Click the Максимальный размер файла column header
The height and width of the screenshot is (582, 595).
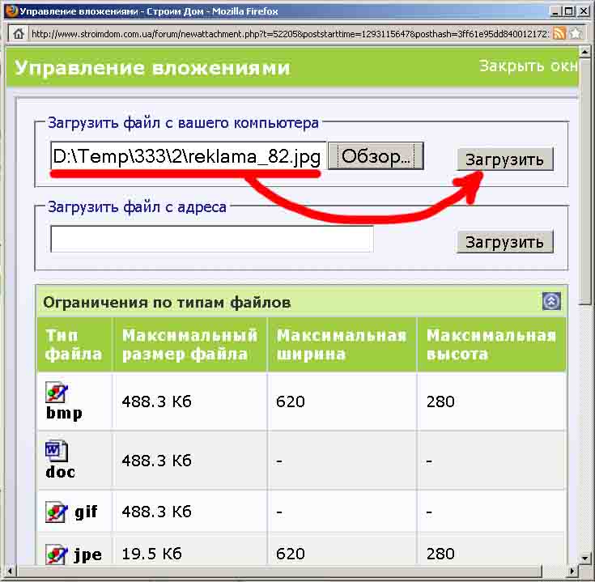point(189,345)
